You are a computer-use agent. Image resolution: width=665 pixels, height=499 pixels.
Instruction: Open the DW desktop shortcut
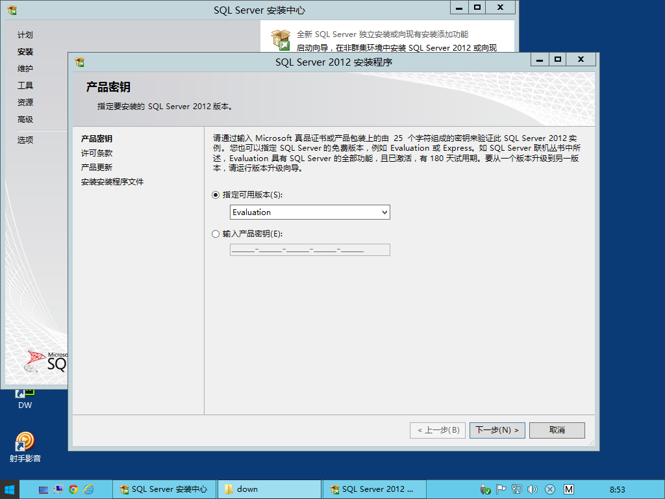(25, 400)
